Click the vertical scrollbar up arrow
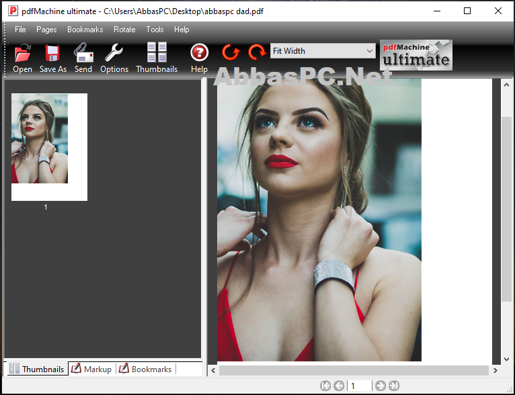 506,85
